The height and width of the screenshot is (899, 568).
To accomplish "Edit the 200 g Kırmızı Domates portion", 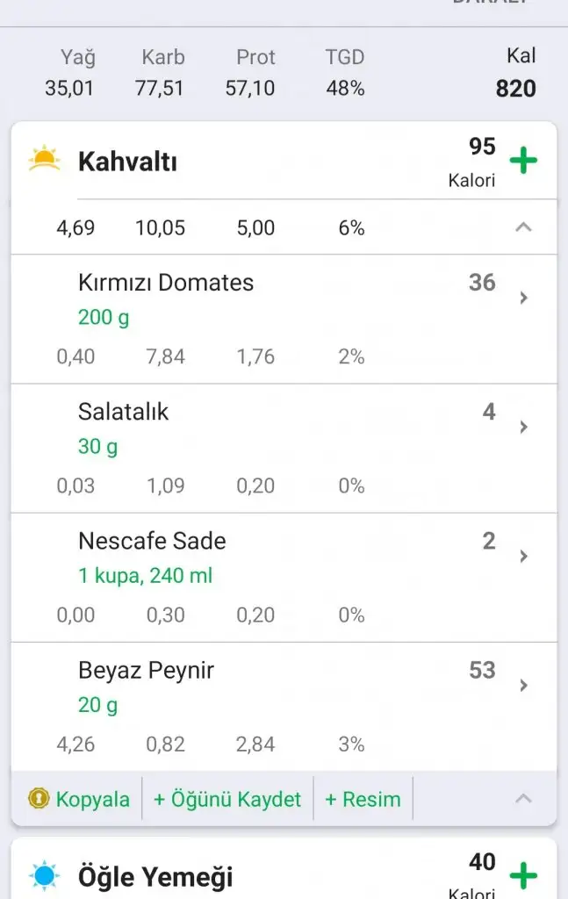I will coord(104,318).
